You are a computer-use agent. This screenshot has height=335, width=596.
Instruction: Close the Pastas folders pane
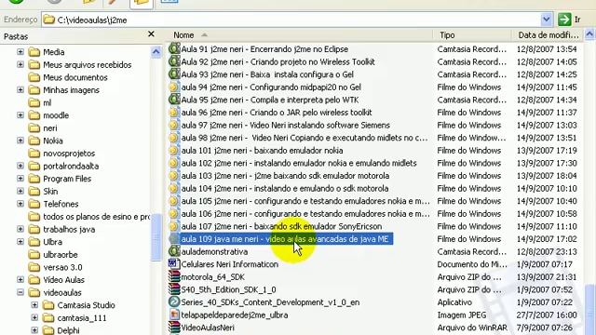(x=151, y=34)
